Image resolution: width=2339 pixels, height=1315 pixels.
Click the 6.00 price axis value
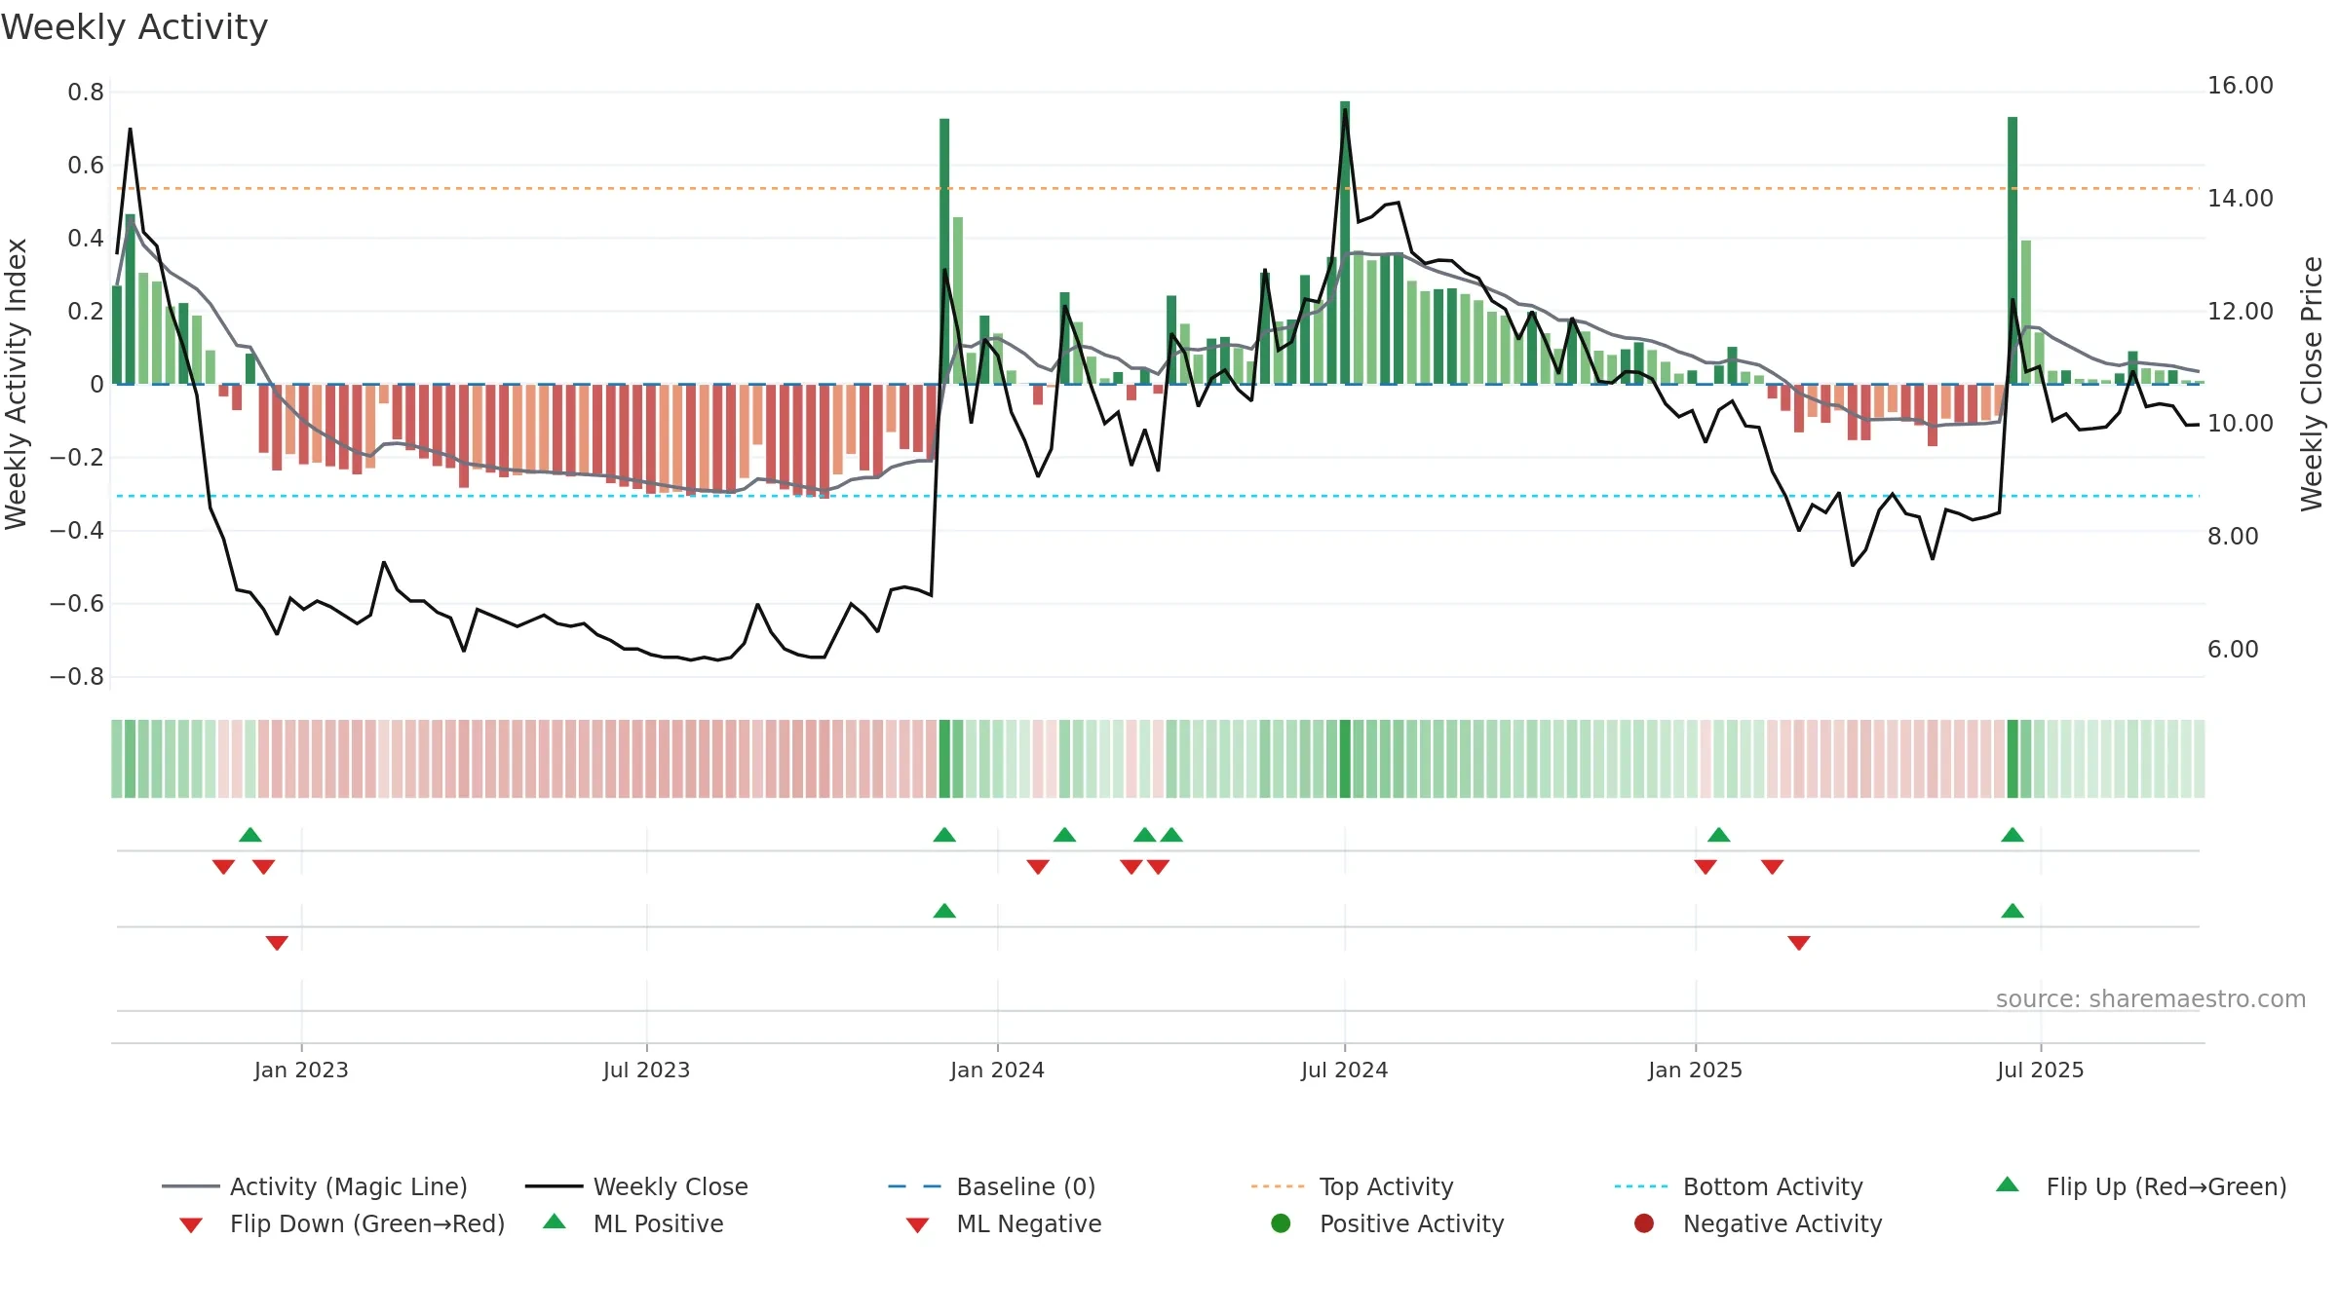pyautogui.click(x=2233, y=649)
